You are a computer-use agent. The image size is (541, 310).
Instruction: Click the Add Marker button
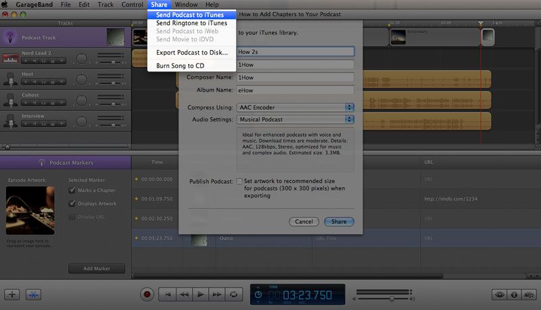(97, 268)
